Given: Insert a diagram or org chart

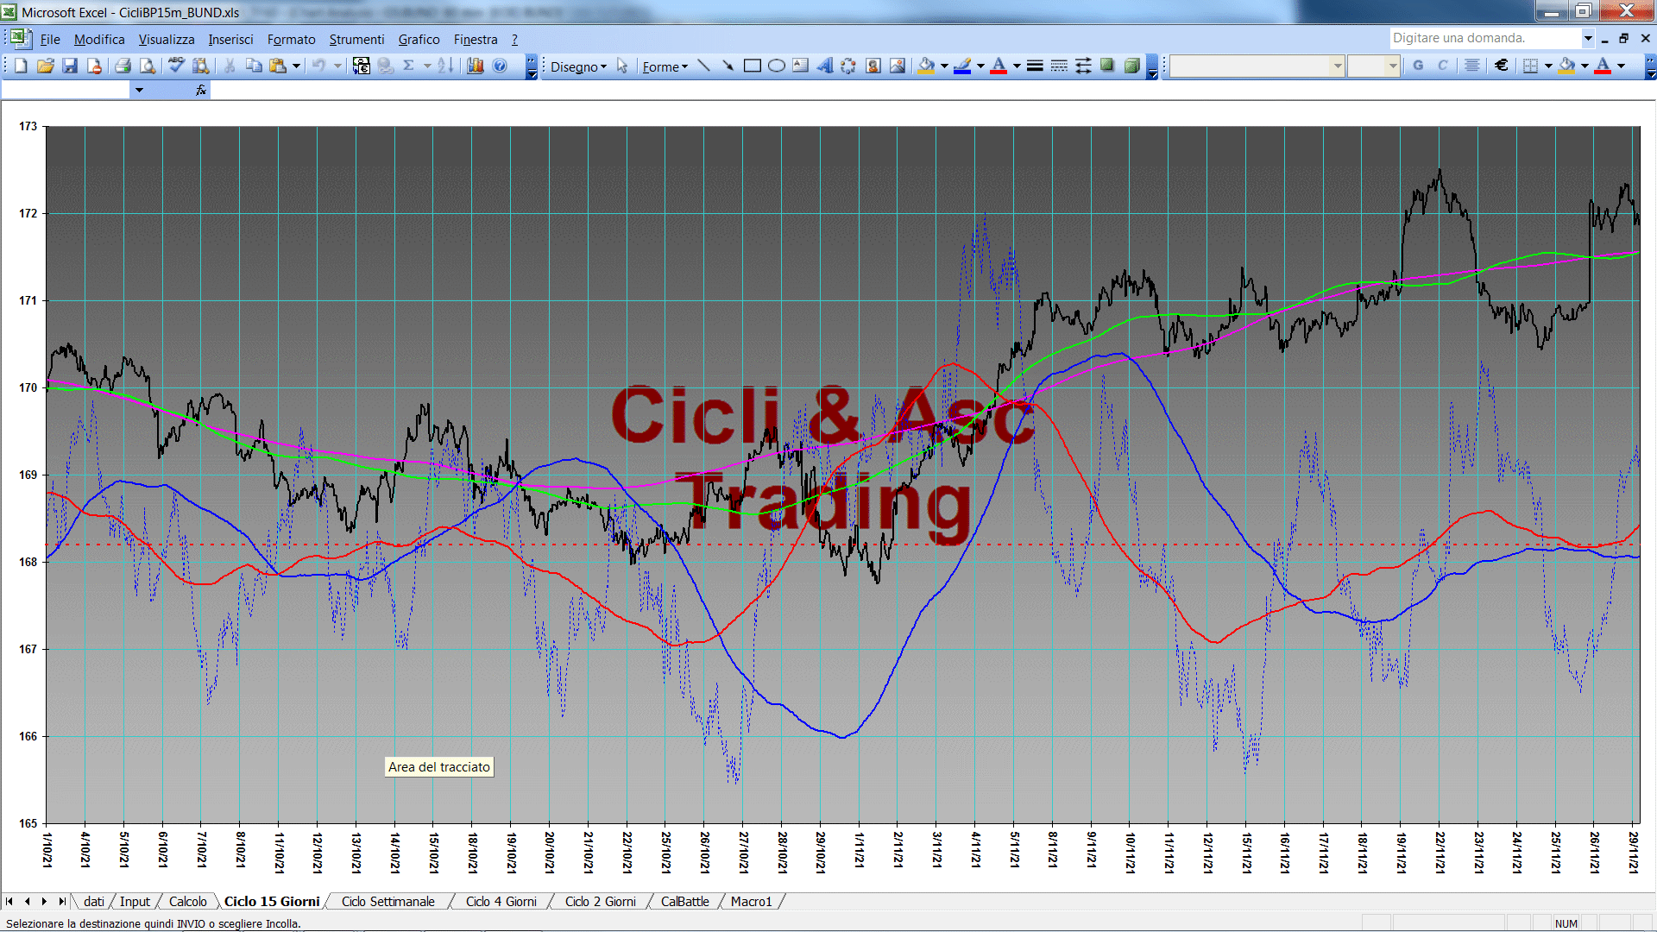Looking at the screenshot, I should coord(848,66).
